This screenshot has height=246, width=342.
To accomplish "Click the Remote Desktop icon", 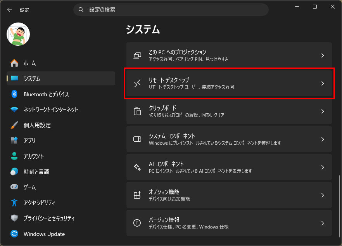I will coord(137,83).
